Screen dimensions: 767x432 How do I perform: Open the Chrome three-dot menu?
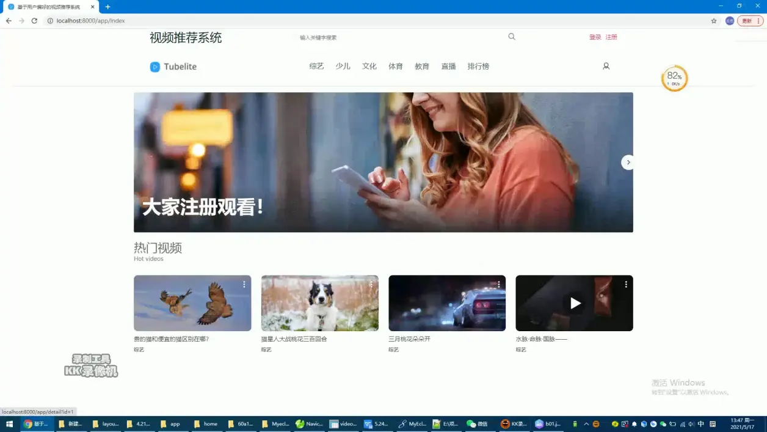tap(759, 21)
